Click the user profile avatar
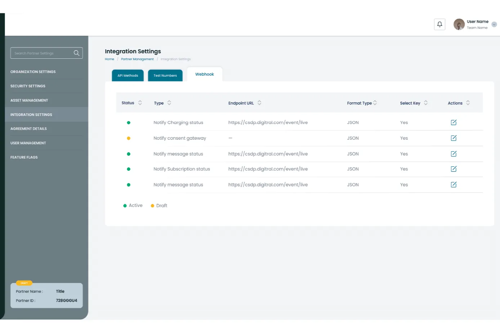 pos(459,24)
